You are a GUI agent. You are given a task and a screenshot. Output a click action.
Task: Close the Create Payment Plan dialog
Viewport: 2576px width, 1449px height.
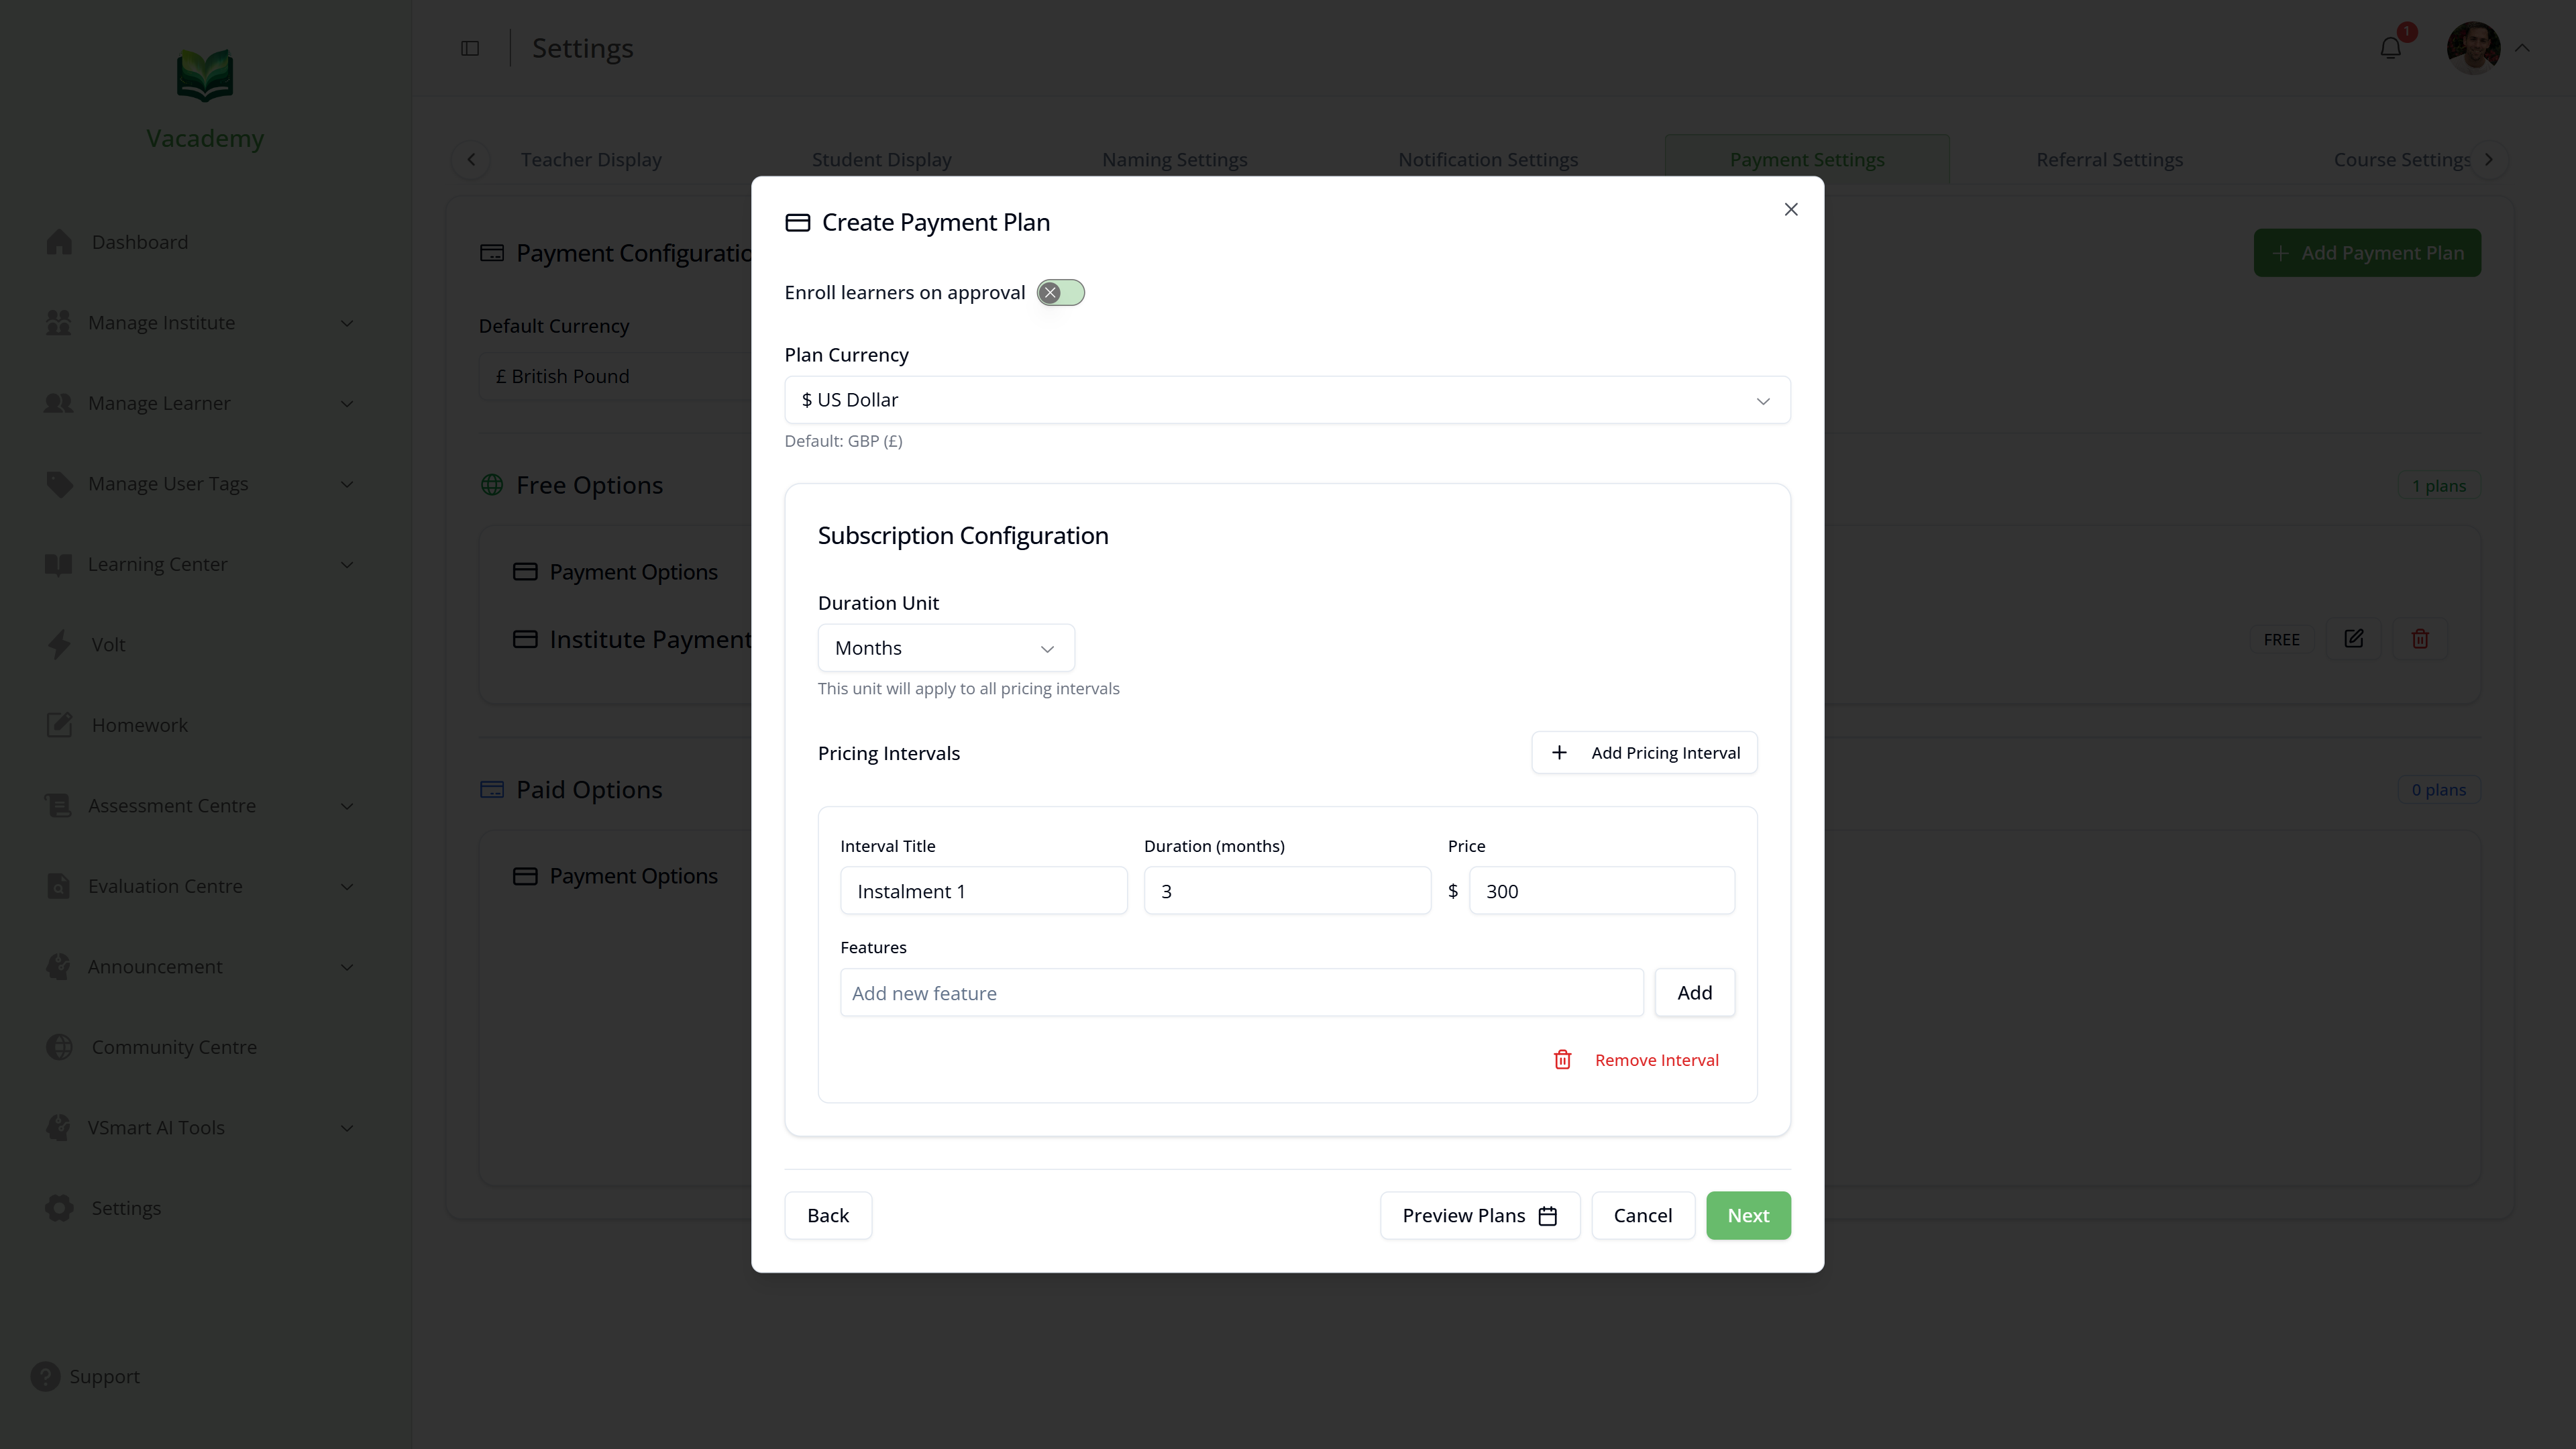[1790, 209]
